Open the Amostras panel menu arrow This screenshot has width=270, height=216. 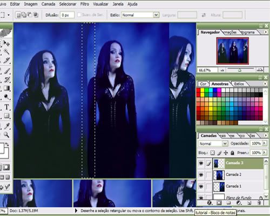(265, 84)
